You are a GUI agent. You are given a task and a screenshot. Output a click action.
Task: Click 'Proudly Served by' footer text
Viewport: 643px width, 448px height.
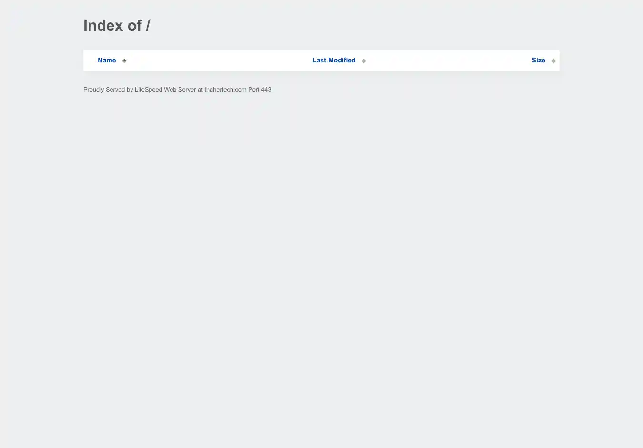108,90
